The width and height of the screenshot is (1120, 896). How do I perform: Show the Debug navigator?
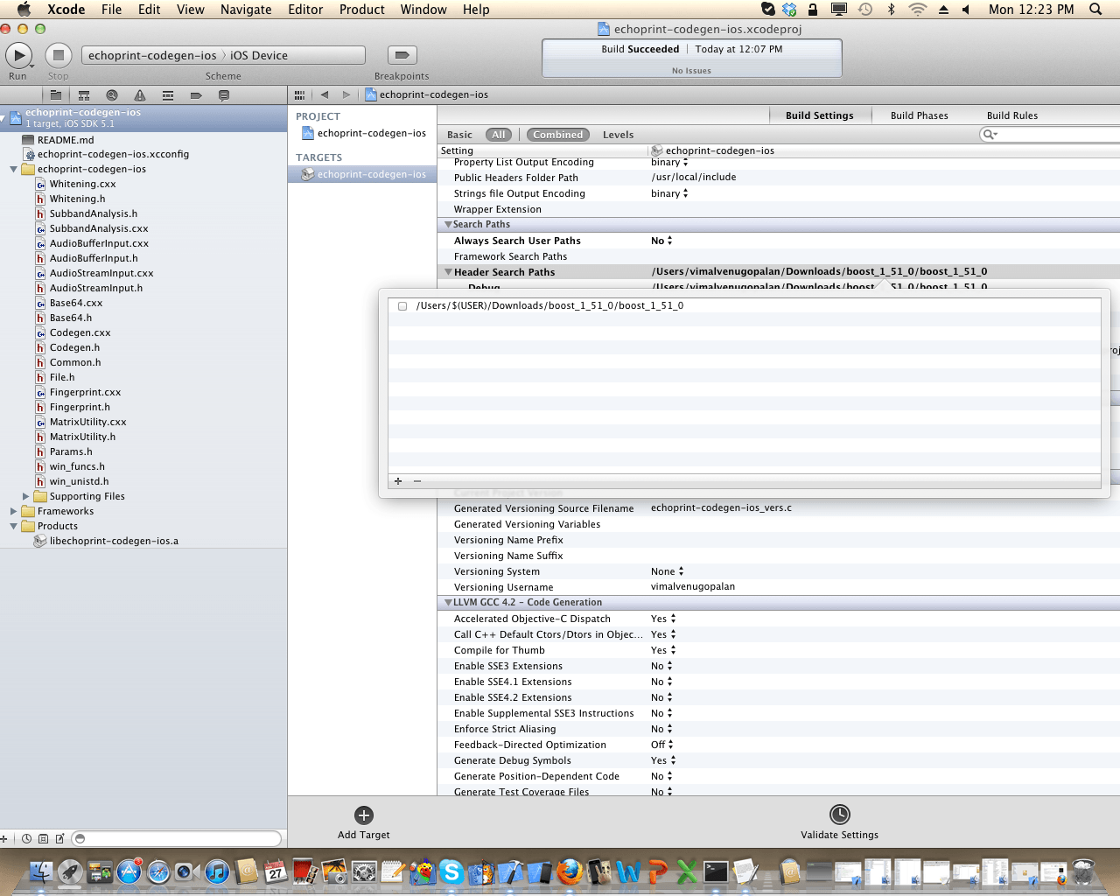point(168,95)
